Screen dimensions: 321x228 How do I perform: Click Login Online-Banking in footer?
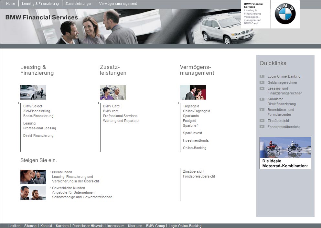(x=185, y=226)
